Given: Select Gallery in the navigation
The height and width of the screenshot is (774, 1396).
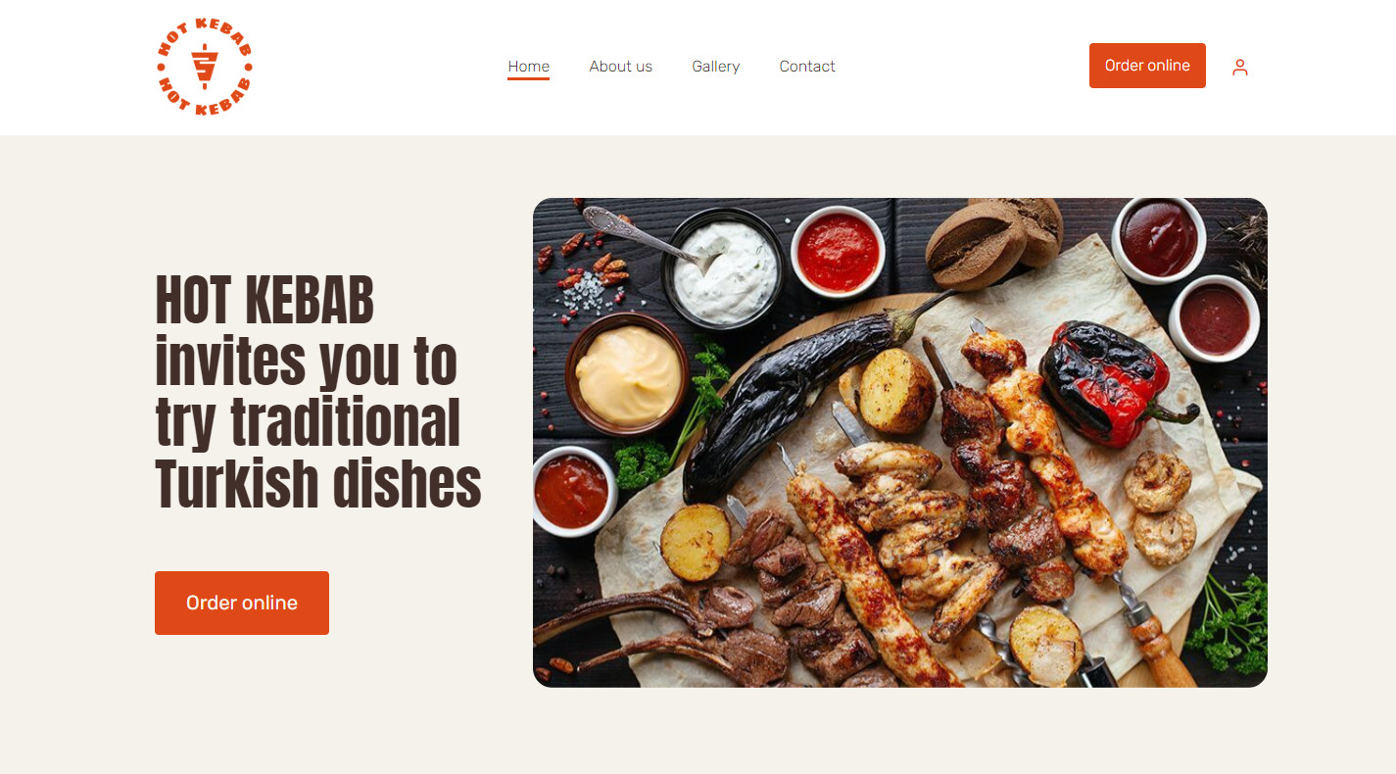Looking at the screenshot, I should coord(715,67).
